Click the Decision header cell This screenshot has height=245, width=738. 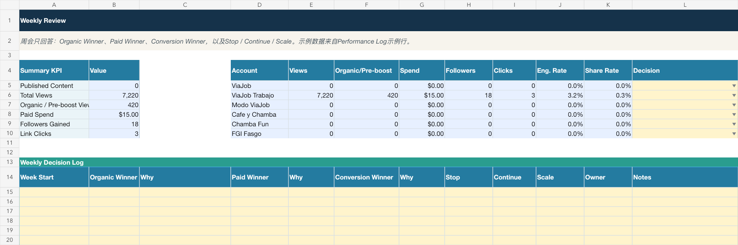(685, 70)
